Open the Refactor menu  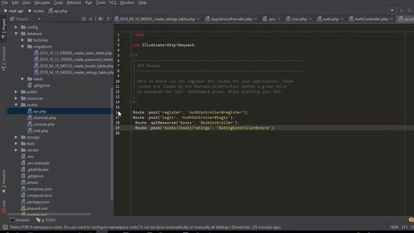pos(74,3)
